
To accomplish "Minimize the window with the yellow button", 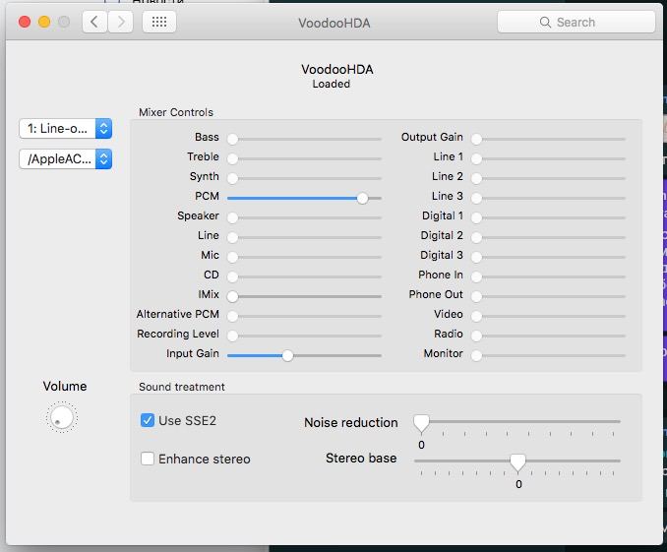I will click(44, 22).
